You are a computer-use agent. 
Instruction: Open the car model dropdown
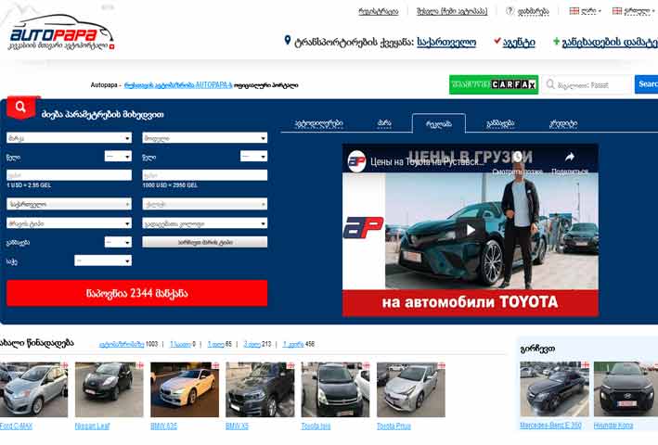click(205, 138)
